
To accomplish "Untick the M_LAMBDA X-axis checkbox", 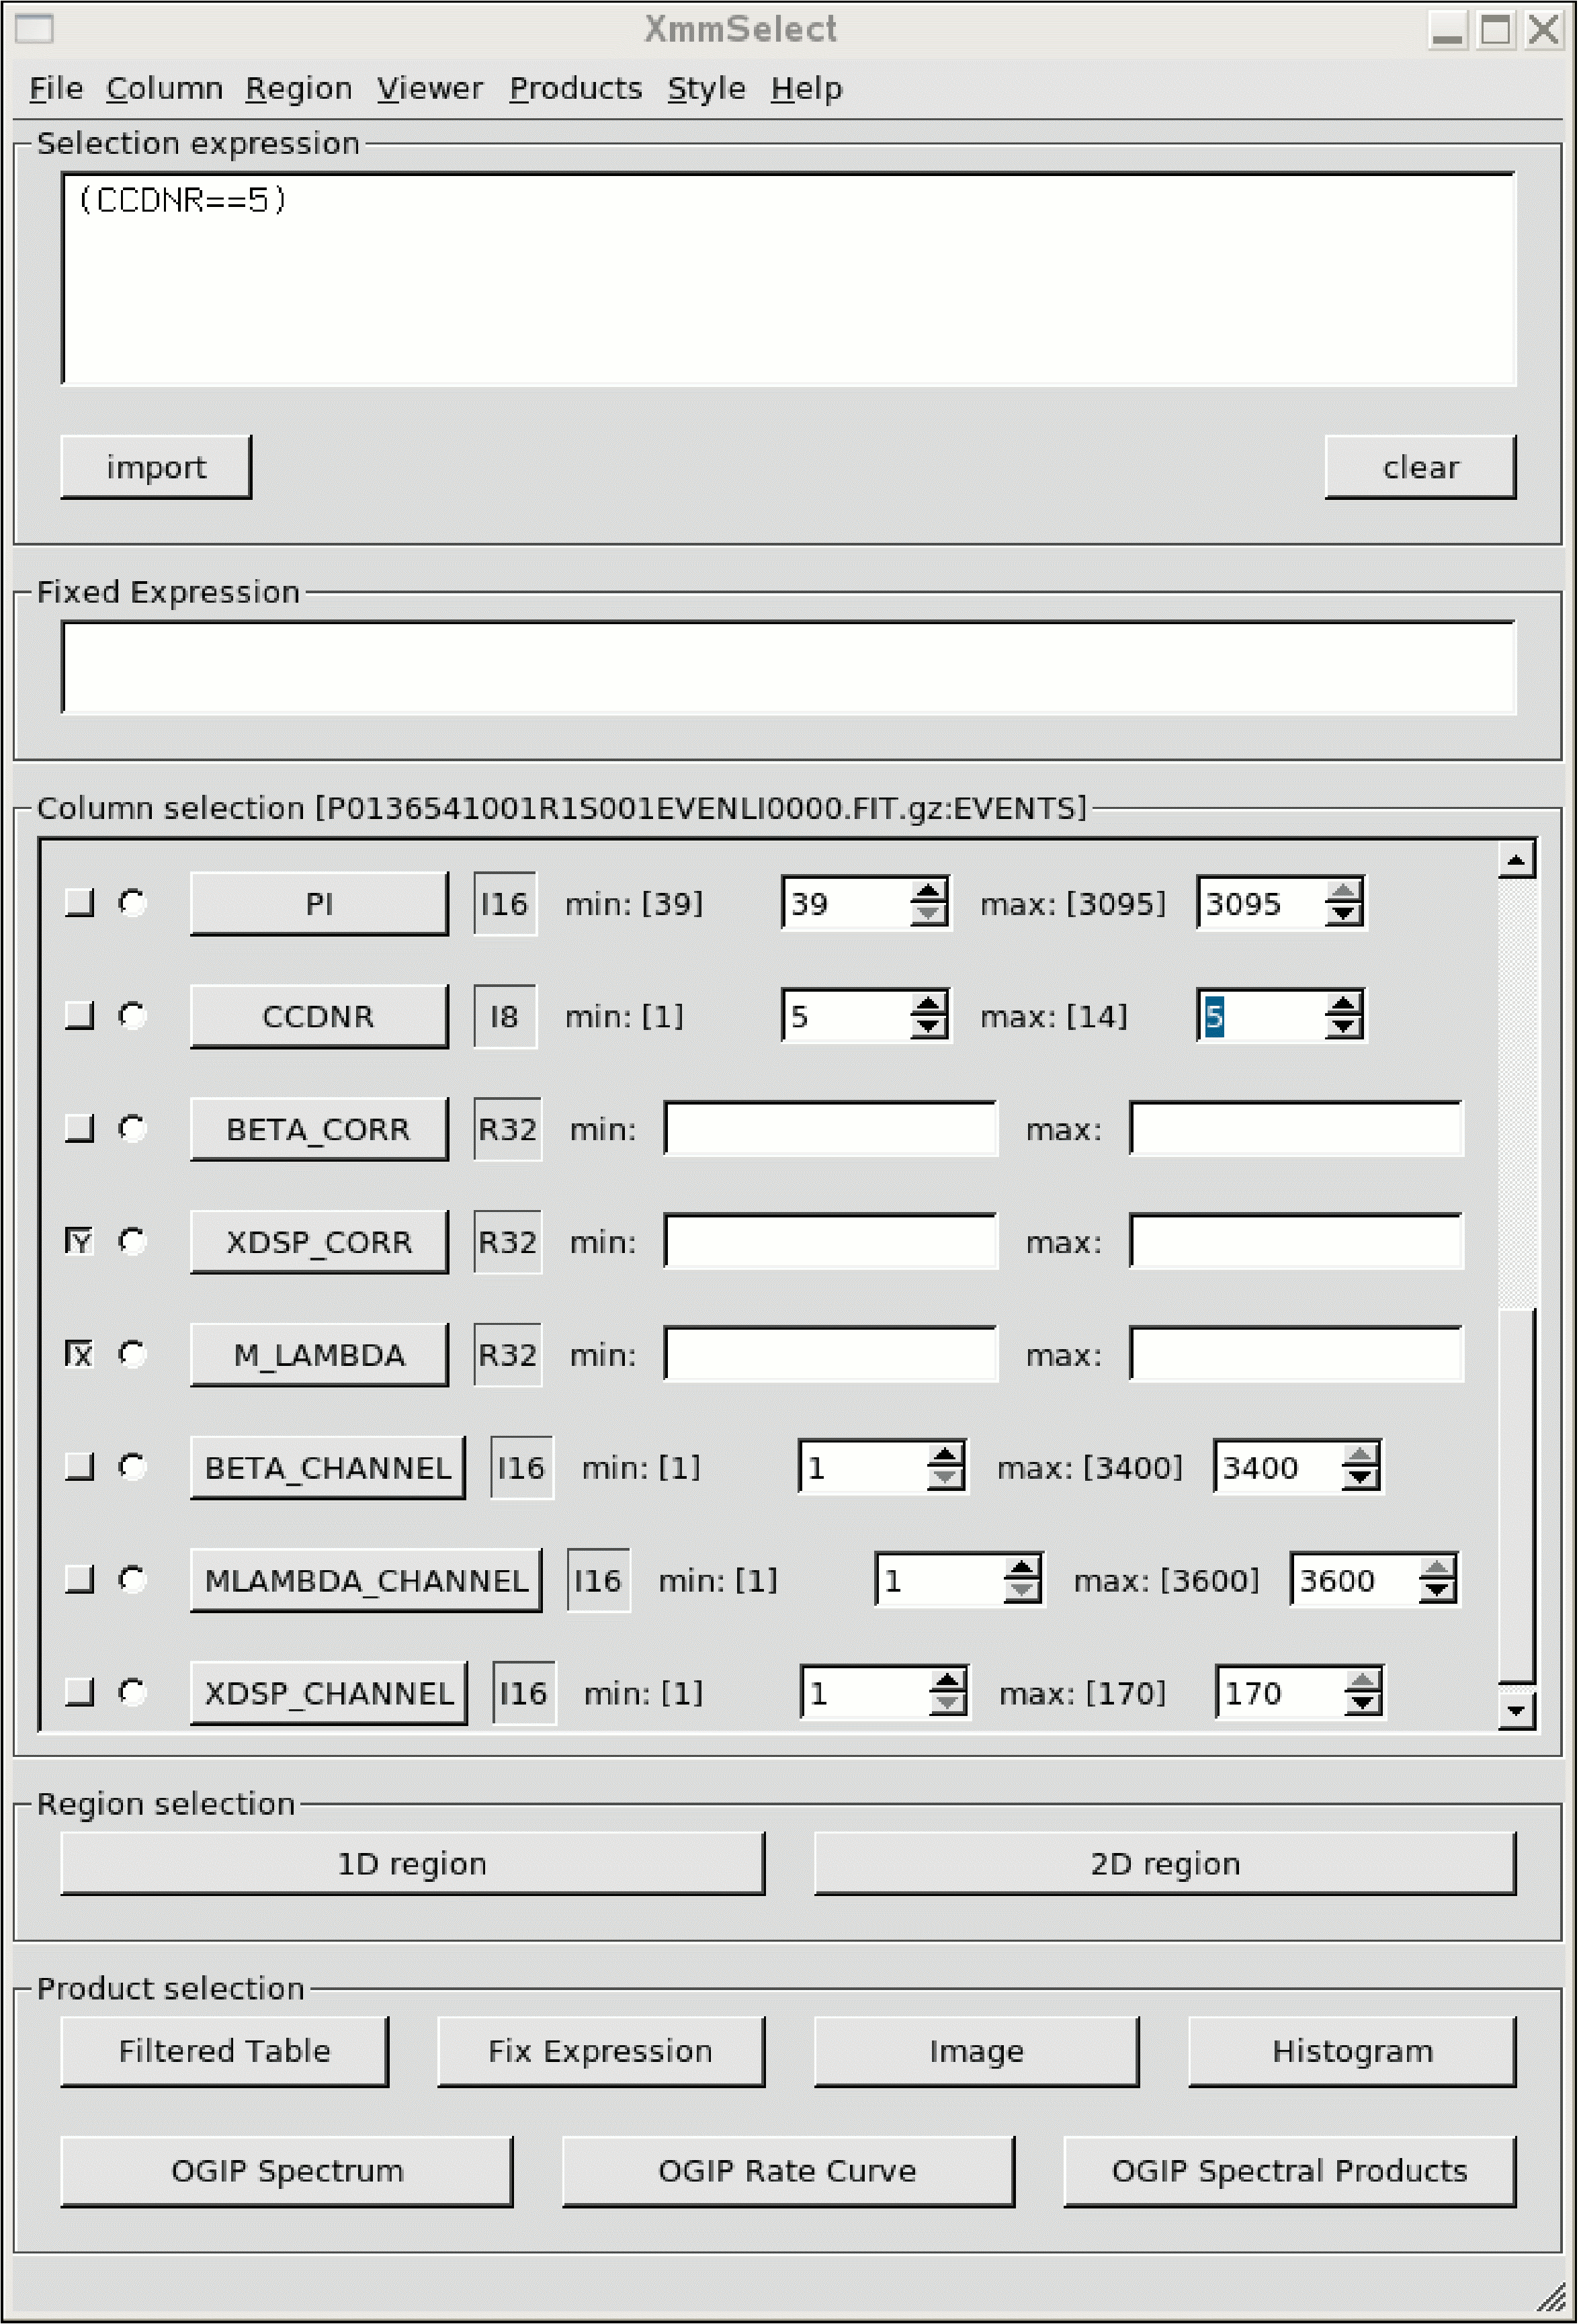I will coord(79,1354).
